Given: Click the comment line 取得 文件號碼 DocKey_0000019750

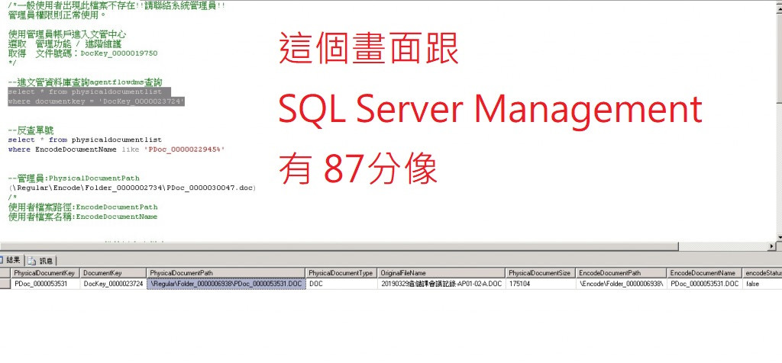Looking at the screenshot, I should (82, 54).
